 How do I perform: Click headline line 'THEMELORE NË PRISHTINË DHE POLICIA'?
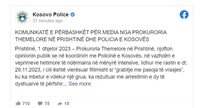pos(82,39)
